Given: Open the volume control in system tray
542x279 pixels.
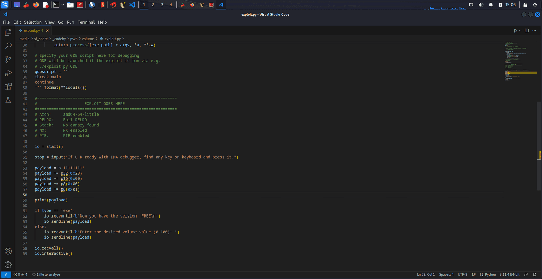Looking at the screenshot, I should [481, 5].
